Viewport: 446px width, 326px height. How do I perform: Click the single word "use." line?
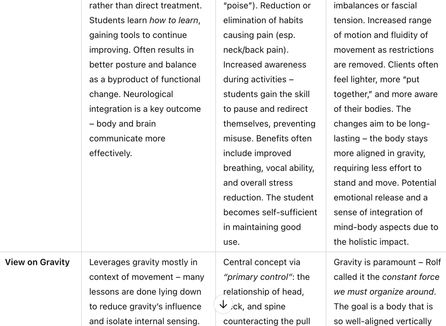(x=232, y=242)
